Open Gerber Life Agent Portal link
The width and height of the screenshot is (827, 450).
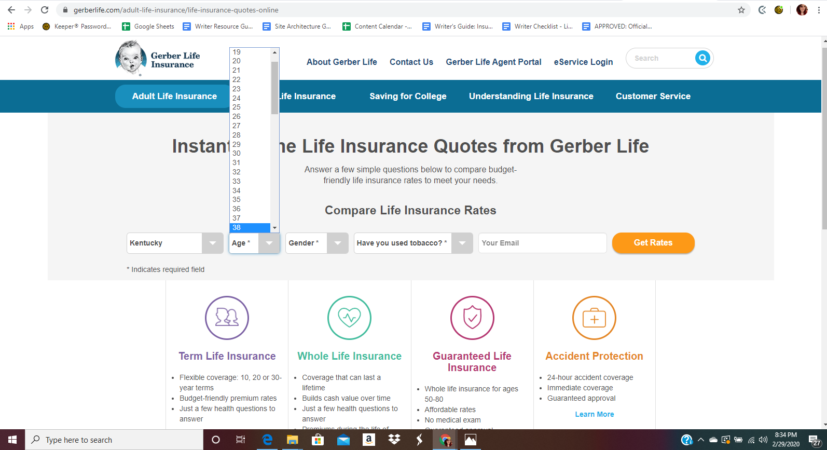(493, 62)
